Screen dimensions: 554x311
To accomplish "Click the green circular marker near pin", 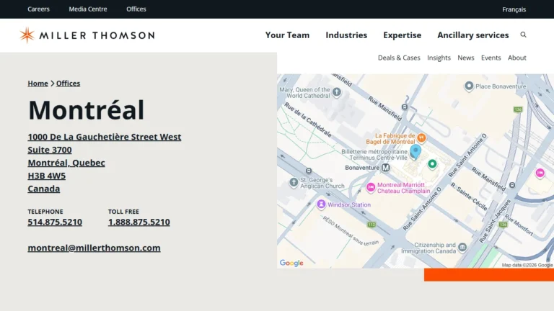I will click(x=432, y=163).
